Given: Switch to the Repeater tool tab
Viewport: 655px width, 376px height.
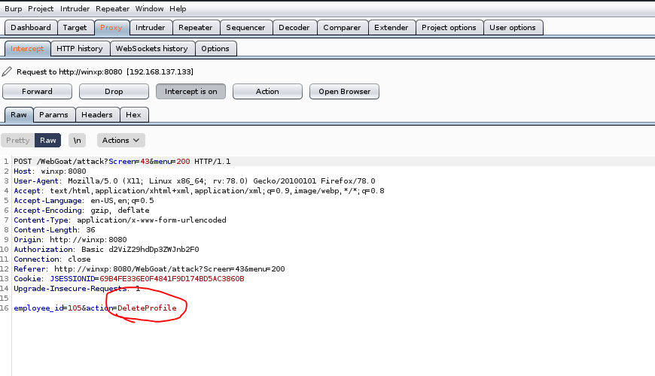Looking at the screenshot, I should [x=196, y=28].
